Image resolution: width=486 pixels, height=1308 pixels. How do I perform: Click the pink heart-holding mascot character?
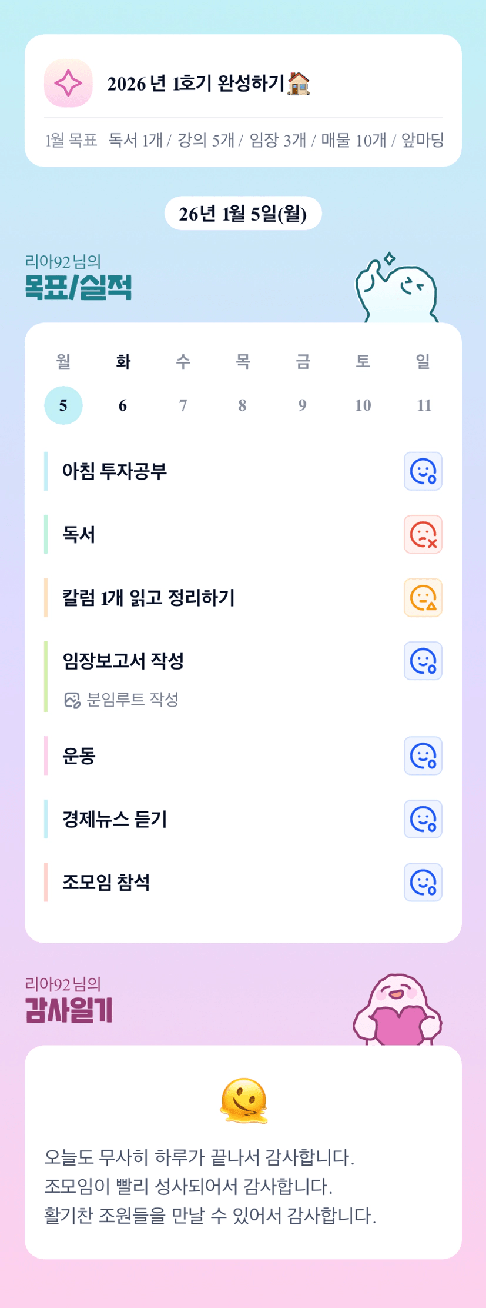click(x=397, y=1010)
